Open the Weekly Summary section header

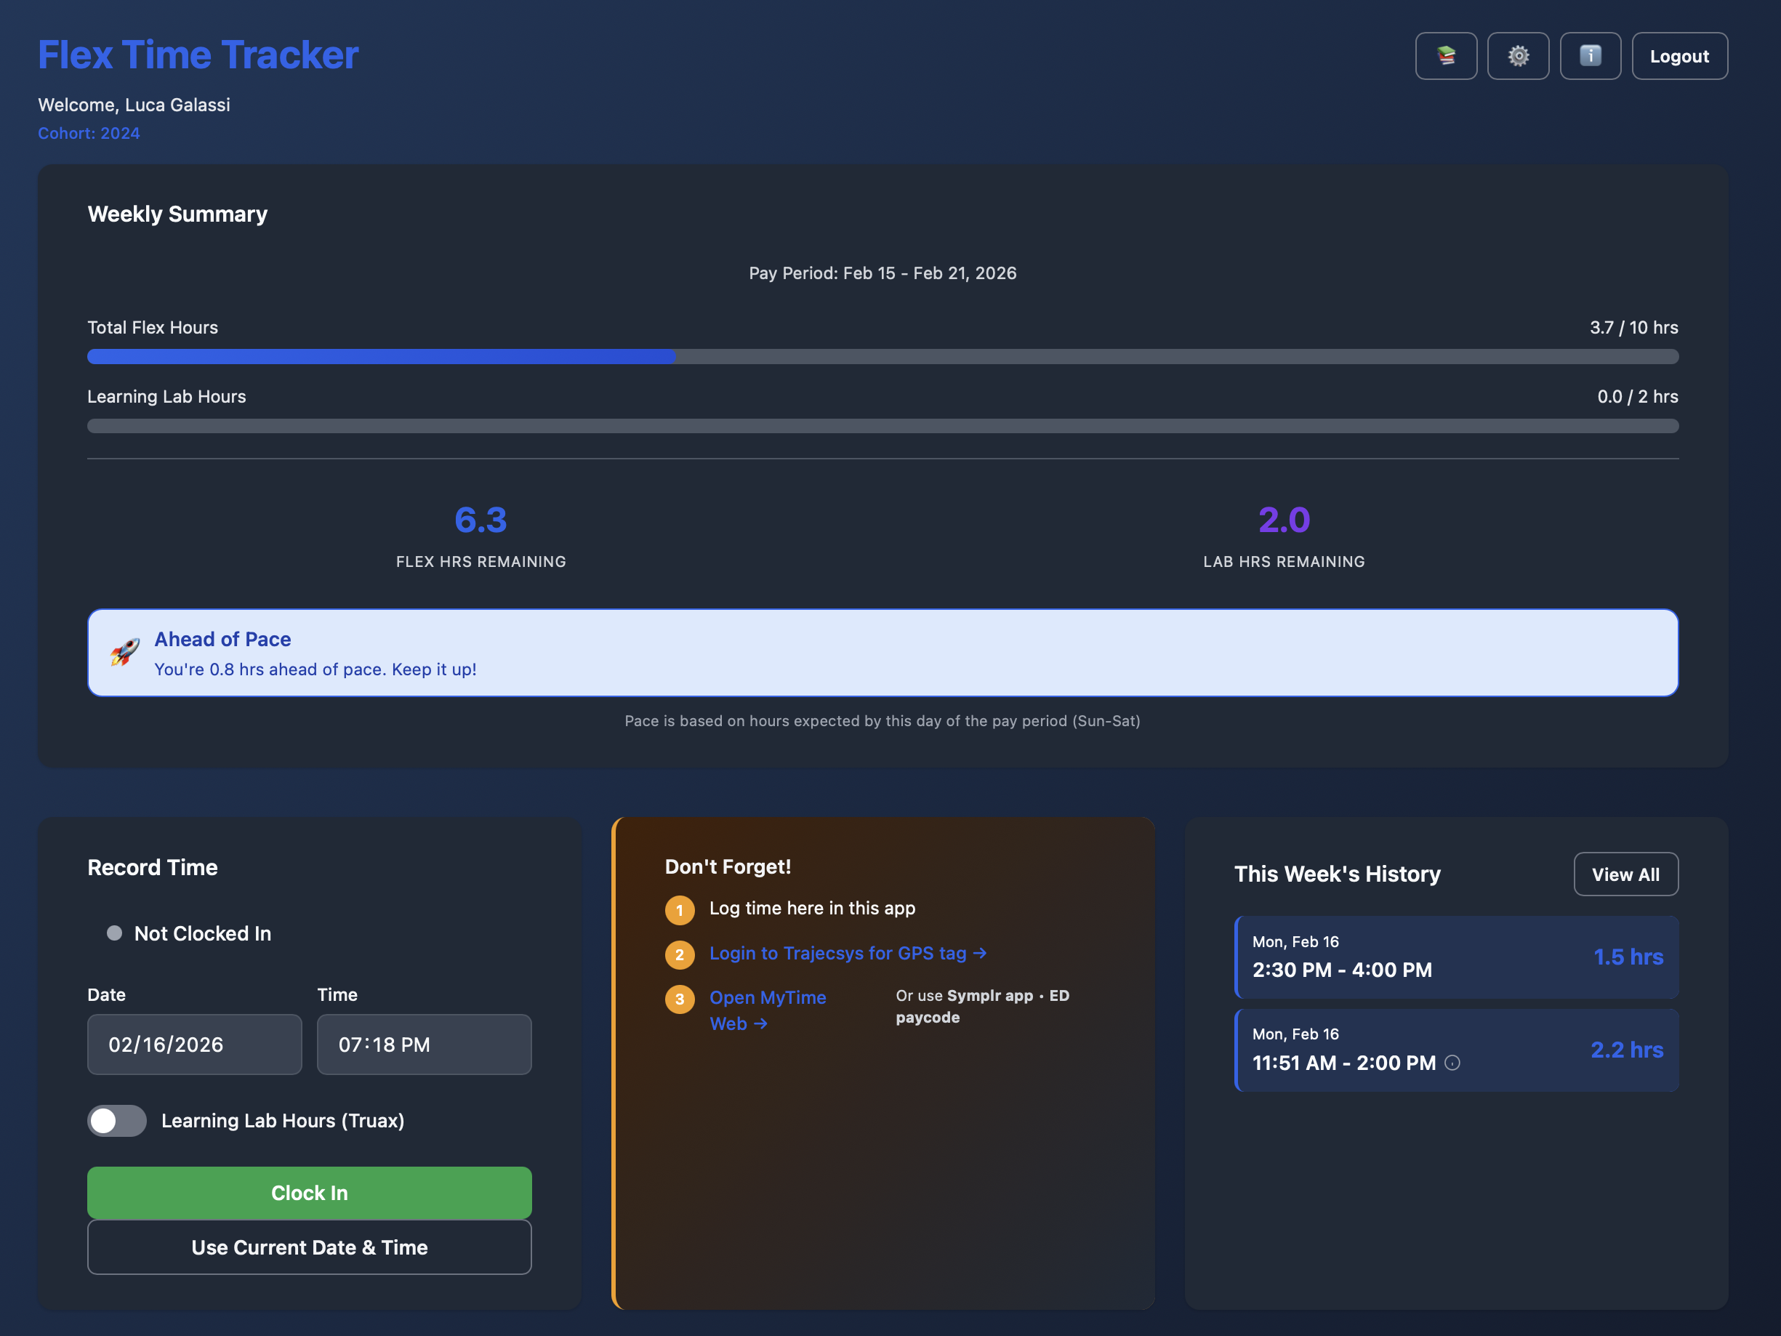177,214
